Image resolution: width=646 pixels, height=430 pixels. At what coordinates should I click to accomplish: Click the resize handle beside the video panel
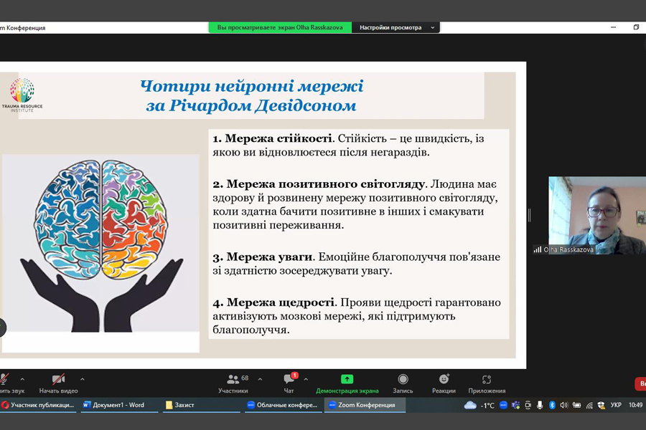[x=530, y=215]
